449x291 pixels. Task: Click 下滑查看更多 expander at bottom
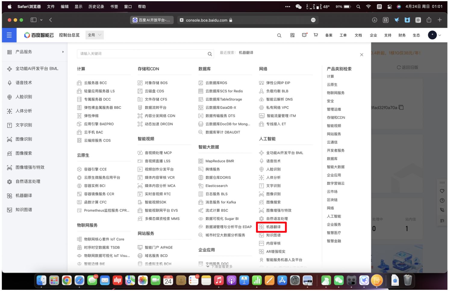(220, 266)
